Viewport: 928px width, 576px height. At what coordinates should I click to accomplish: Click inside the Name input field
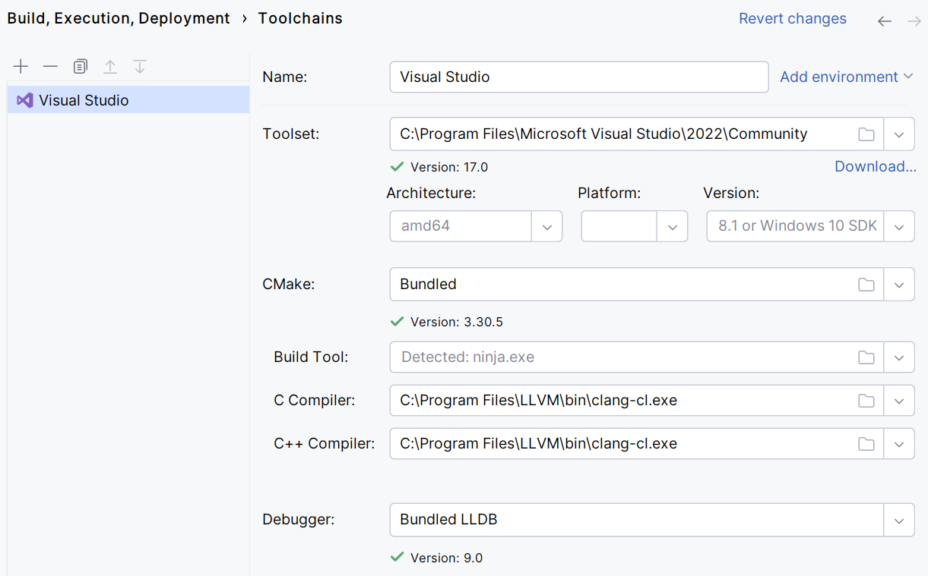578,77
